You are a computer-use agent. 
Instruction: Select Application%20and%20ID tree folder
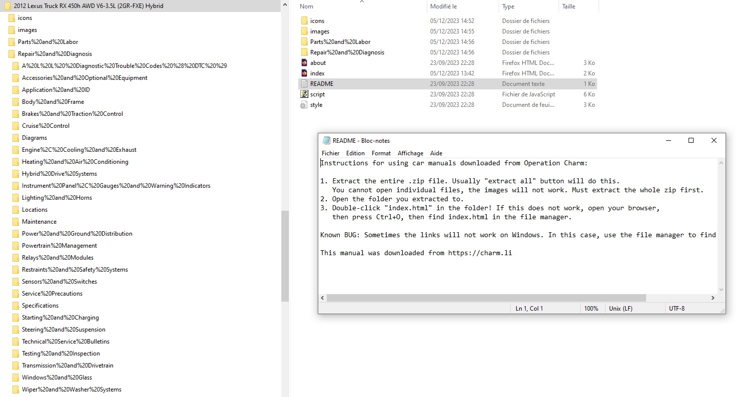pos(56,90)
